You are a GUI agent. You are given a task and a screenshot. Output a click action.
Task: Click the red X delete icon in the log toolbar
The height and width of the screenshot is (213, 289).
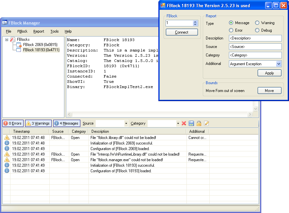(184, 123)
